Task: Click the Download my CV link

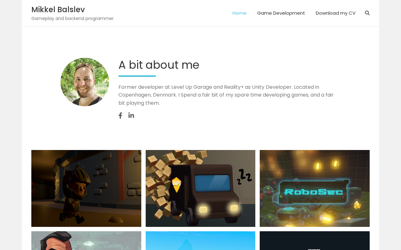Action: pos(336,13)
